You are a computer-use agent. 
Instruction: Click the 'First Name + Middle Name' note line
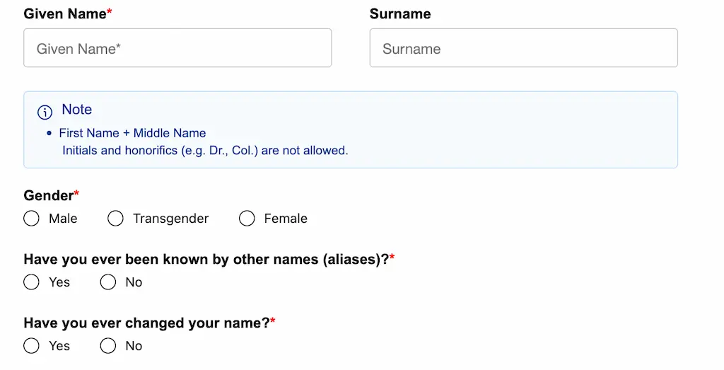tap(132, 133)
